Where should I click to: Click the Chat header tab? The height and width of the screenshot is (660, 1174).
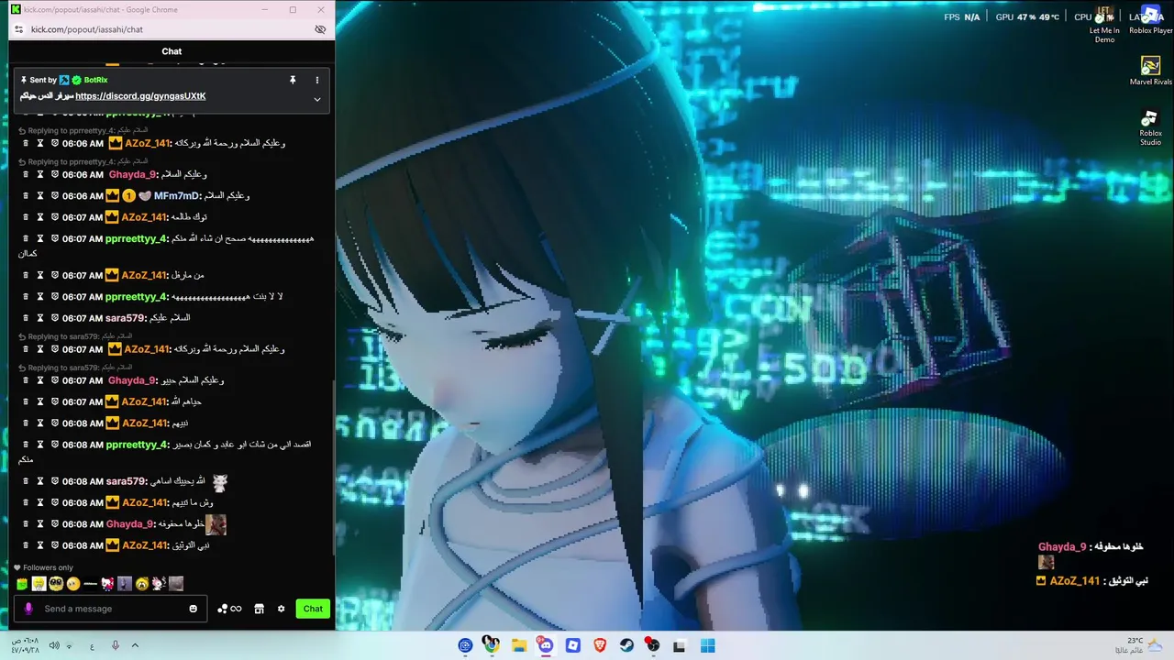172,51
